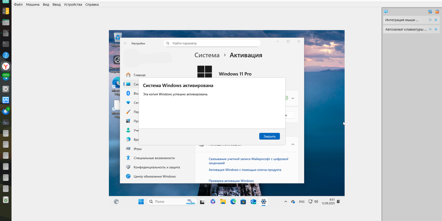Viewport: 442px width, 221px height.
Task: Dismiss the Интеграция мыши notification
Action: pyautogui.click(x=435, y=20)
